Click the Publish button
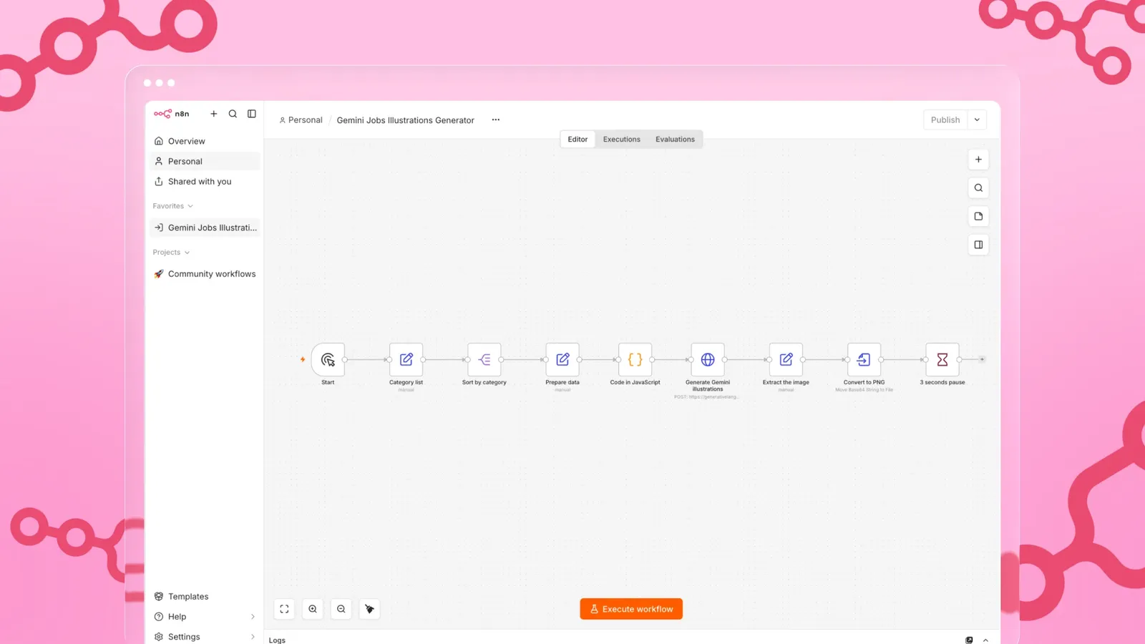The image size is (1145, 644). 945,119
